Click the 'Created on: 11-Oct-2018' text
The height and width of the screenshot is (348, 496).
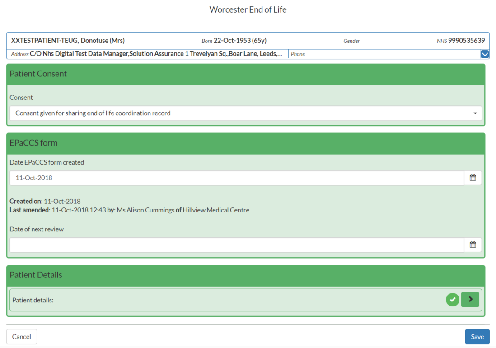click(x=45, y=201)
